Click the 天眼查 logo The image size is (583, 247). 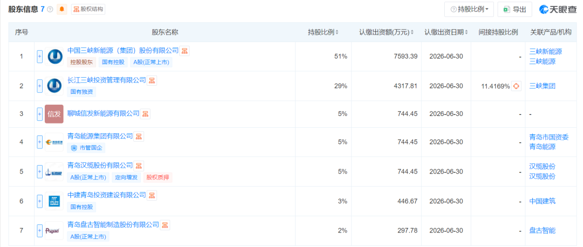[557, 9]
